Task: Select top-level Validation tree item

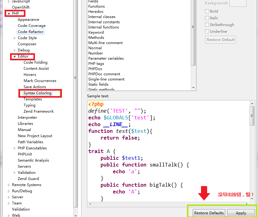Action: pyautogui.click(x=21, y=209)
